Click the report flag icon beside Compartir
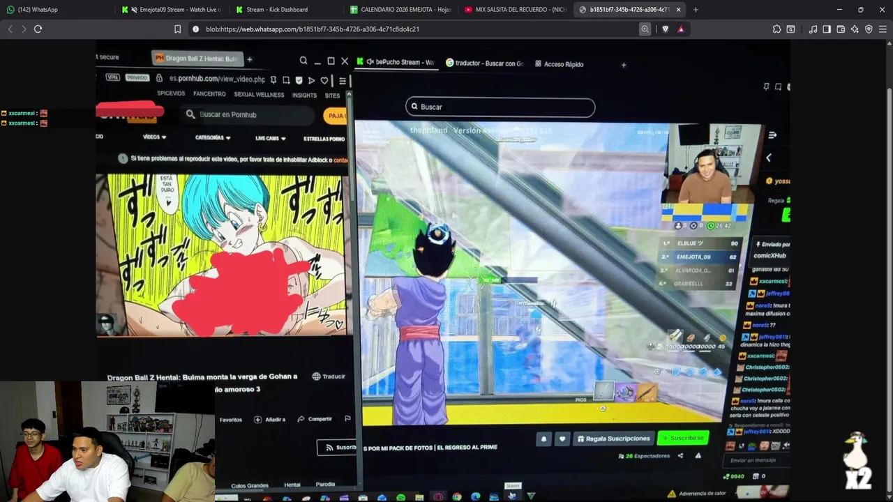This screenshot has height=502, width=893. (x=347, y=418)
